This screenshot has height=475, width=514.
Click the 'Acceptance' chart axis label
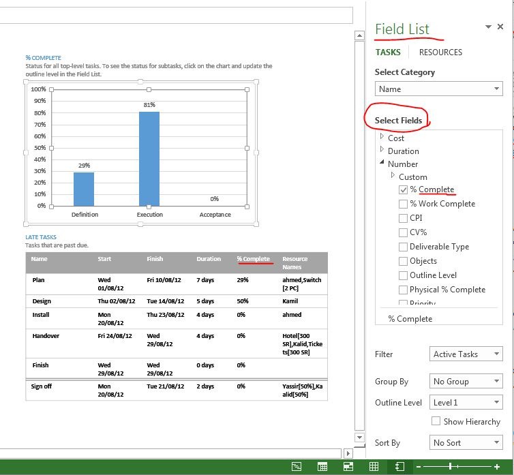pyautogui.click(x=215, y=215)
